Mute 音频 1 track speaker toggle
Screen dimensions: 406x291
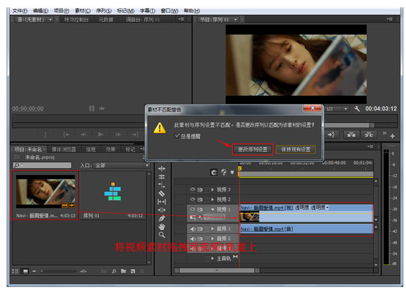(193, 229)
